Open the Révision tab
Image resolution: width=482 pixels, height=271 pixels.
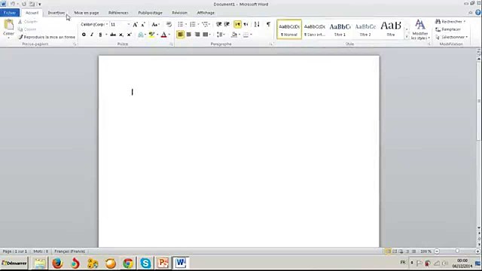click(x=179, y=13)
